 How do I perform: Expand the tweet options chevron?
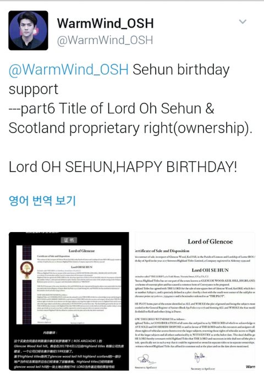coord(243,22)
